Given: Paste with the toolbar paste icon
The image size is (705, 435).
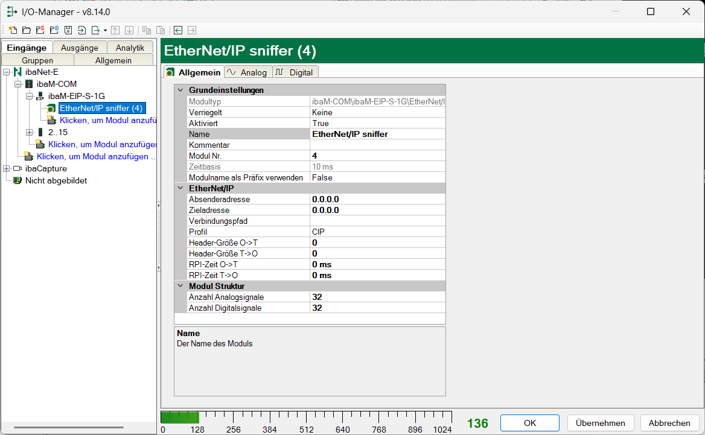Looking at the screenshot, I should pyautogui.click(x=161, y=30).
